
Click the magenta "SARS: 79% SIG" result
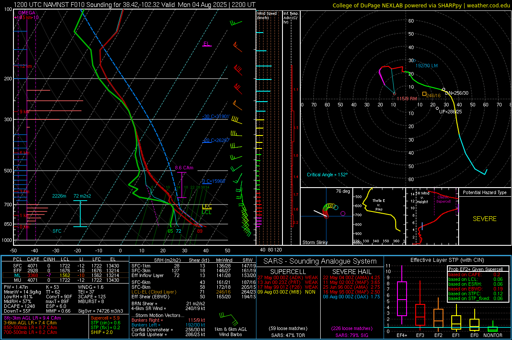coord(352,336)
